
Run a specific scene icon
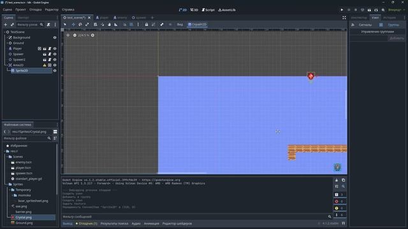[376, 10]
